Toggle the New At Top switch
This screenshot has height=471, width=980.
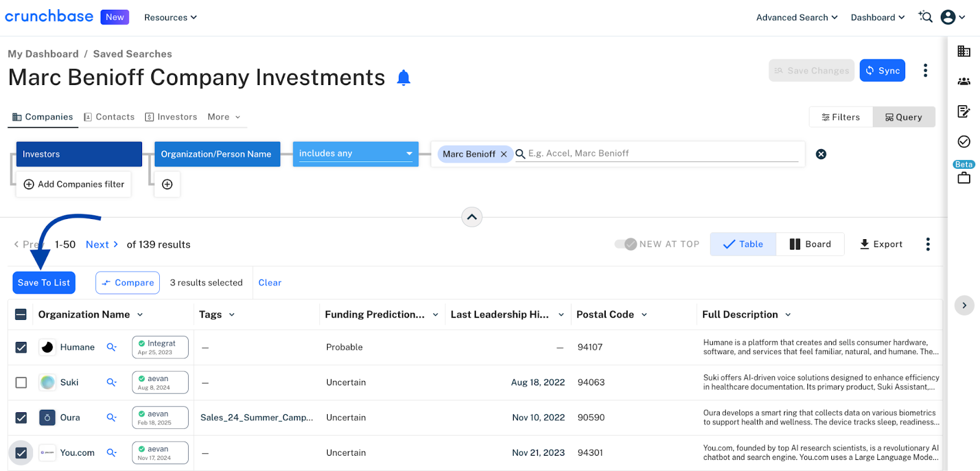coord(626,244)
